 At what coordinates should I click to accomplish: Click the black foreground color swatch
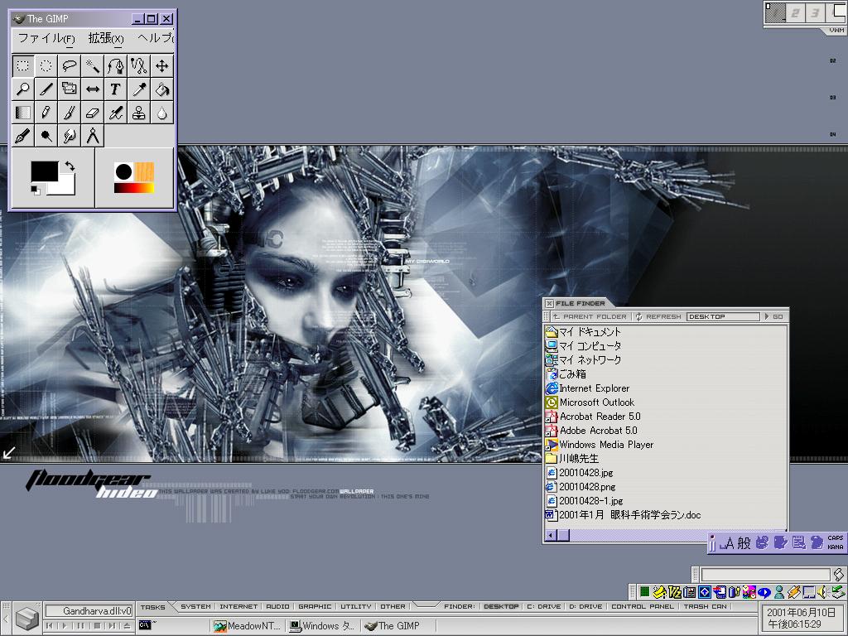(45, 171)
